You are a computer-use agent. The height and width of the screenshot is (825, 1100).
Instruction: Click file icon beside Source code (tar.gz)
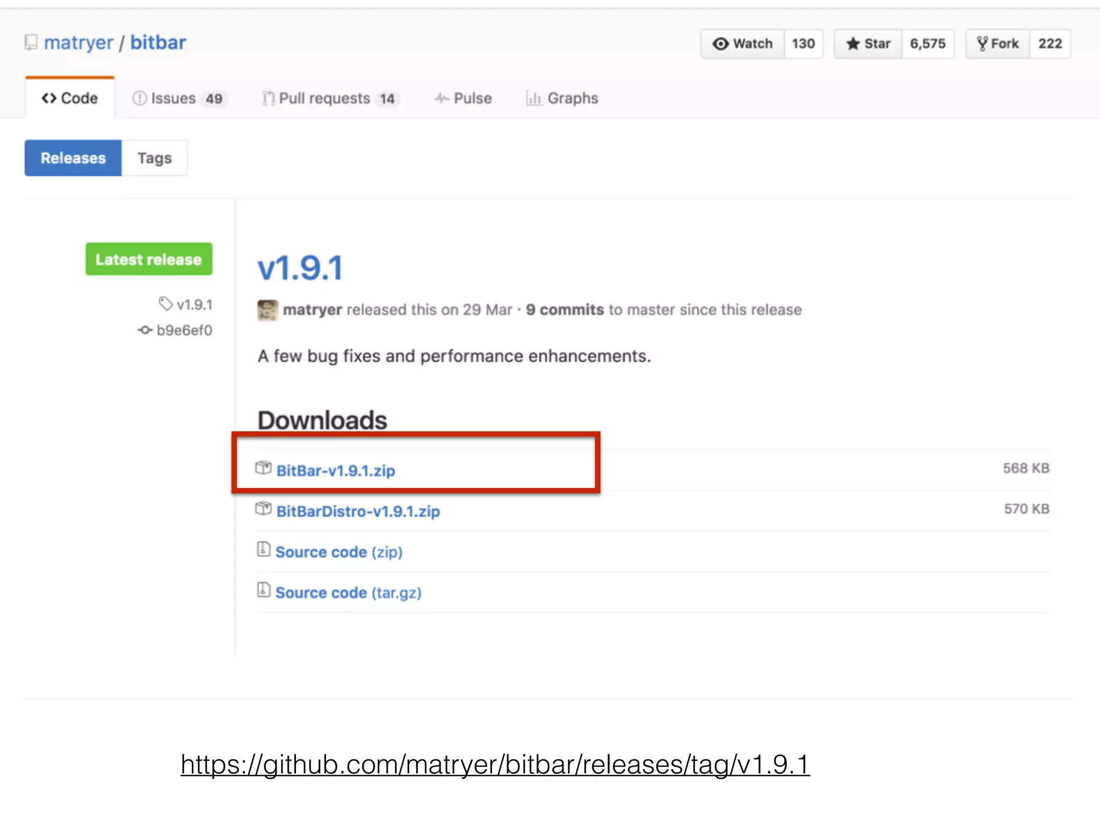pos(263,590)
